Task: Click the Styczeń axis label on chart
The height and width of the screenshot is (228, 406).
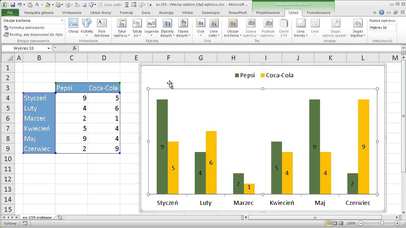Action: (167, 203)
